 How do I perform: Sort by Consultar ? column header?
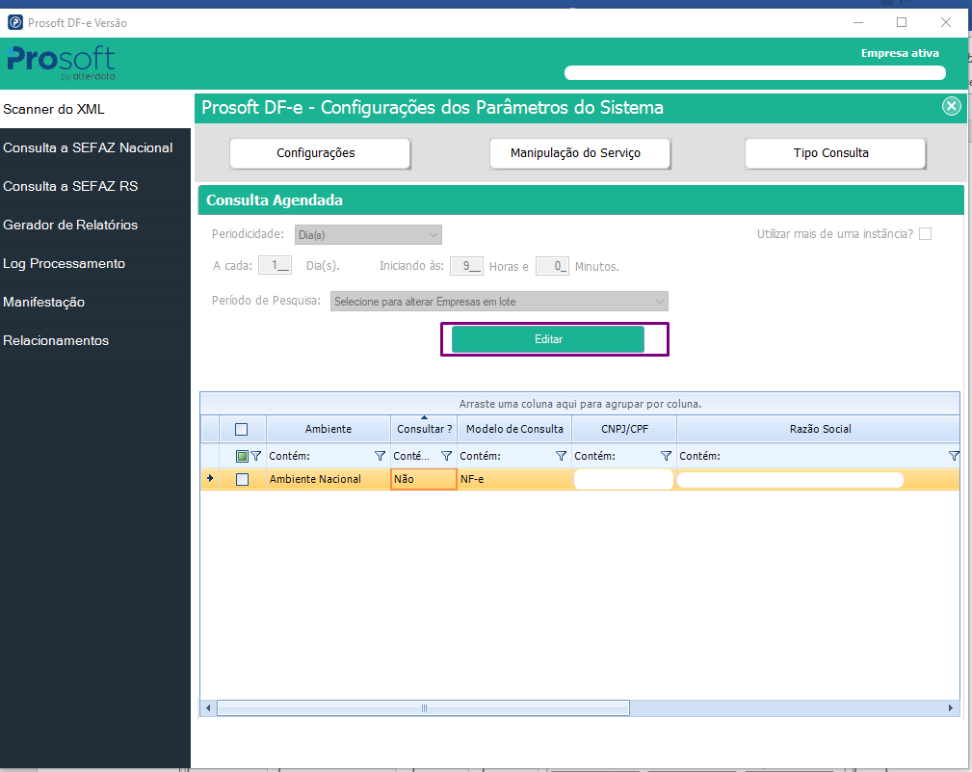click(424, 429)
